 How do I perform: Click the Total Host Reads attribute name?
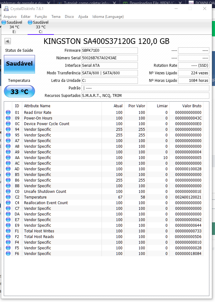39,236
